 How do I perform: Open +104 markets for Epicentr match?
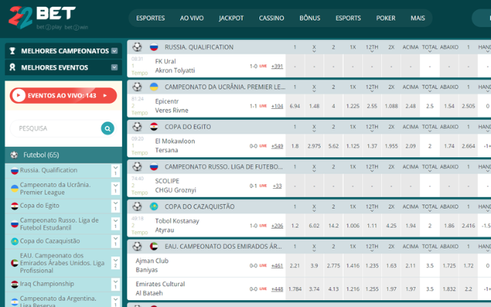click(277, 106)
